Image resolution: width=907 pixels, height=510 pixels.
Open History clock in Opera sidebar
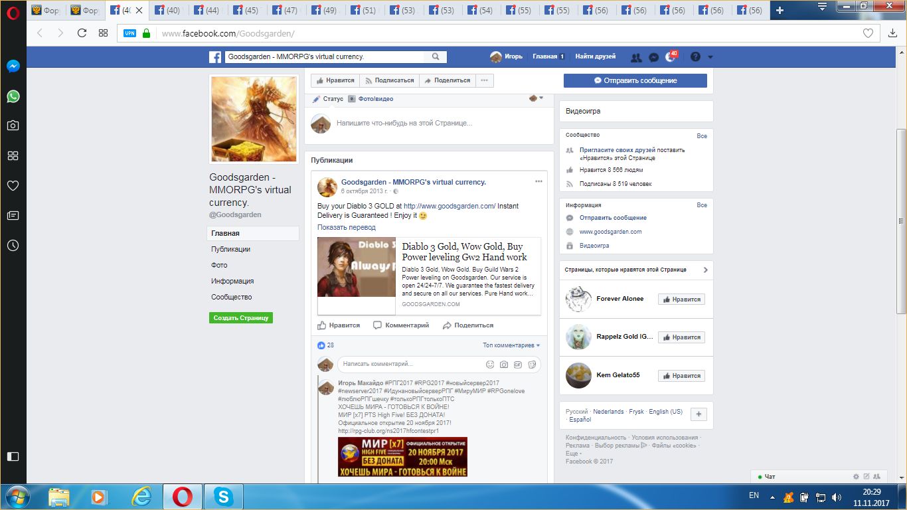point(13,245)
